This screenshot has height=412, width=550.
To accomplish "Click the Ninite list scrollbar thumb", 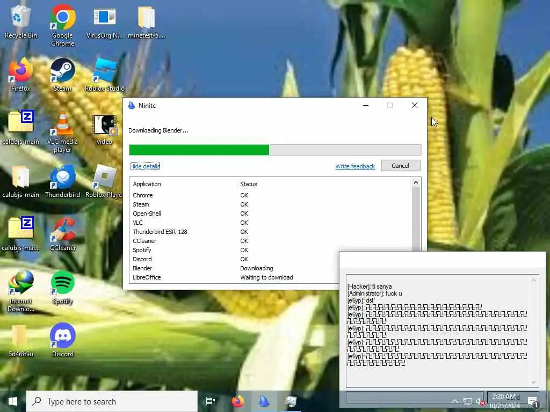I will click(416, 219).
